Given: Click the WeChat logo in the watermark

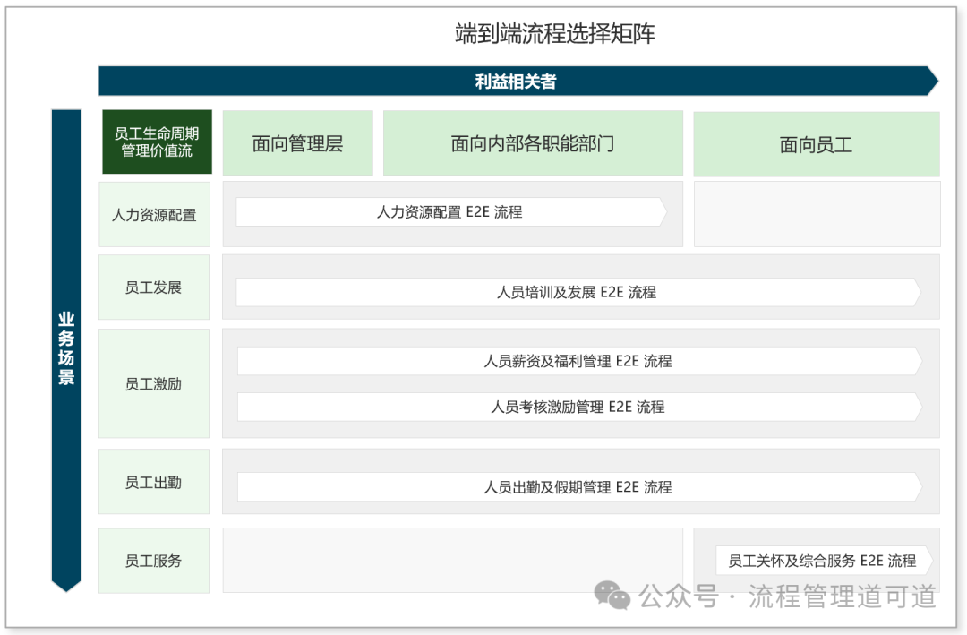Looking at the screenshot, I should tap(614, 596).
